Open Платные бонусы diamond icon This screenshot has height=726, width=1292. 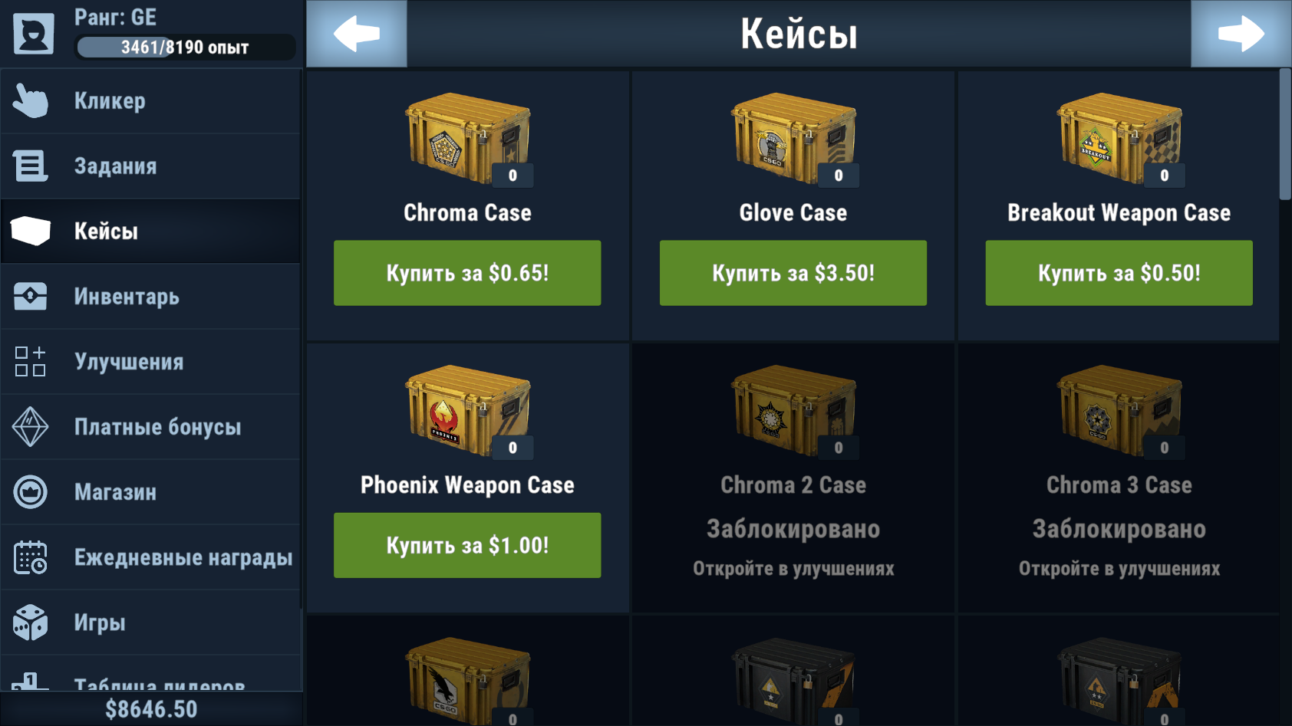point(31,427)
